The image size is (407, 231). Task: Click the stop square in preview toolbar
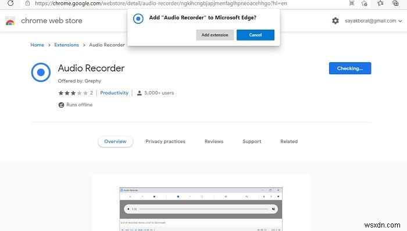click(x=154, y=197)
